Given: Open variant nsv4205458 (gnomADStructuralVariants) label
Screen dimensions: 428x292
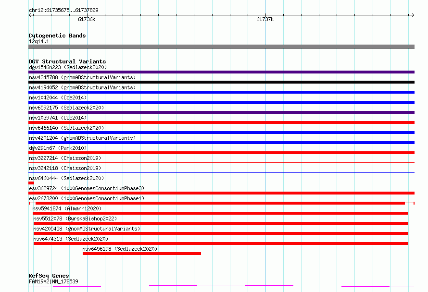Looking at the screenshot, I should (87, 229).
